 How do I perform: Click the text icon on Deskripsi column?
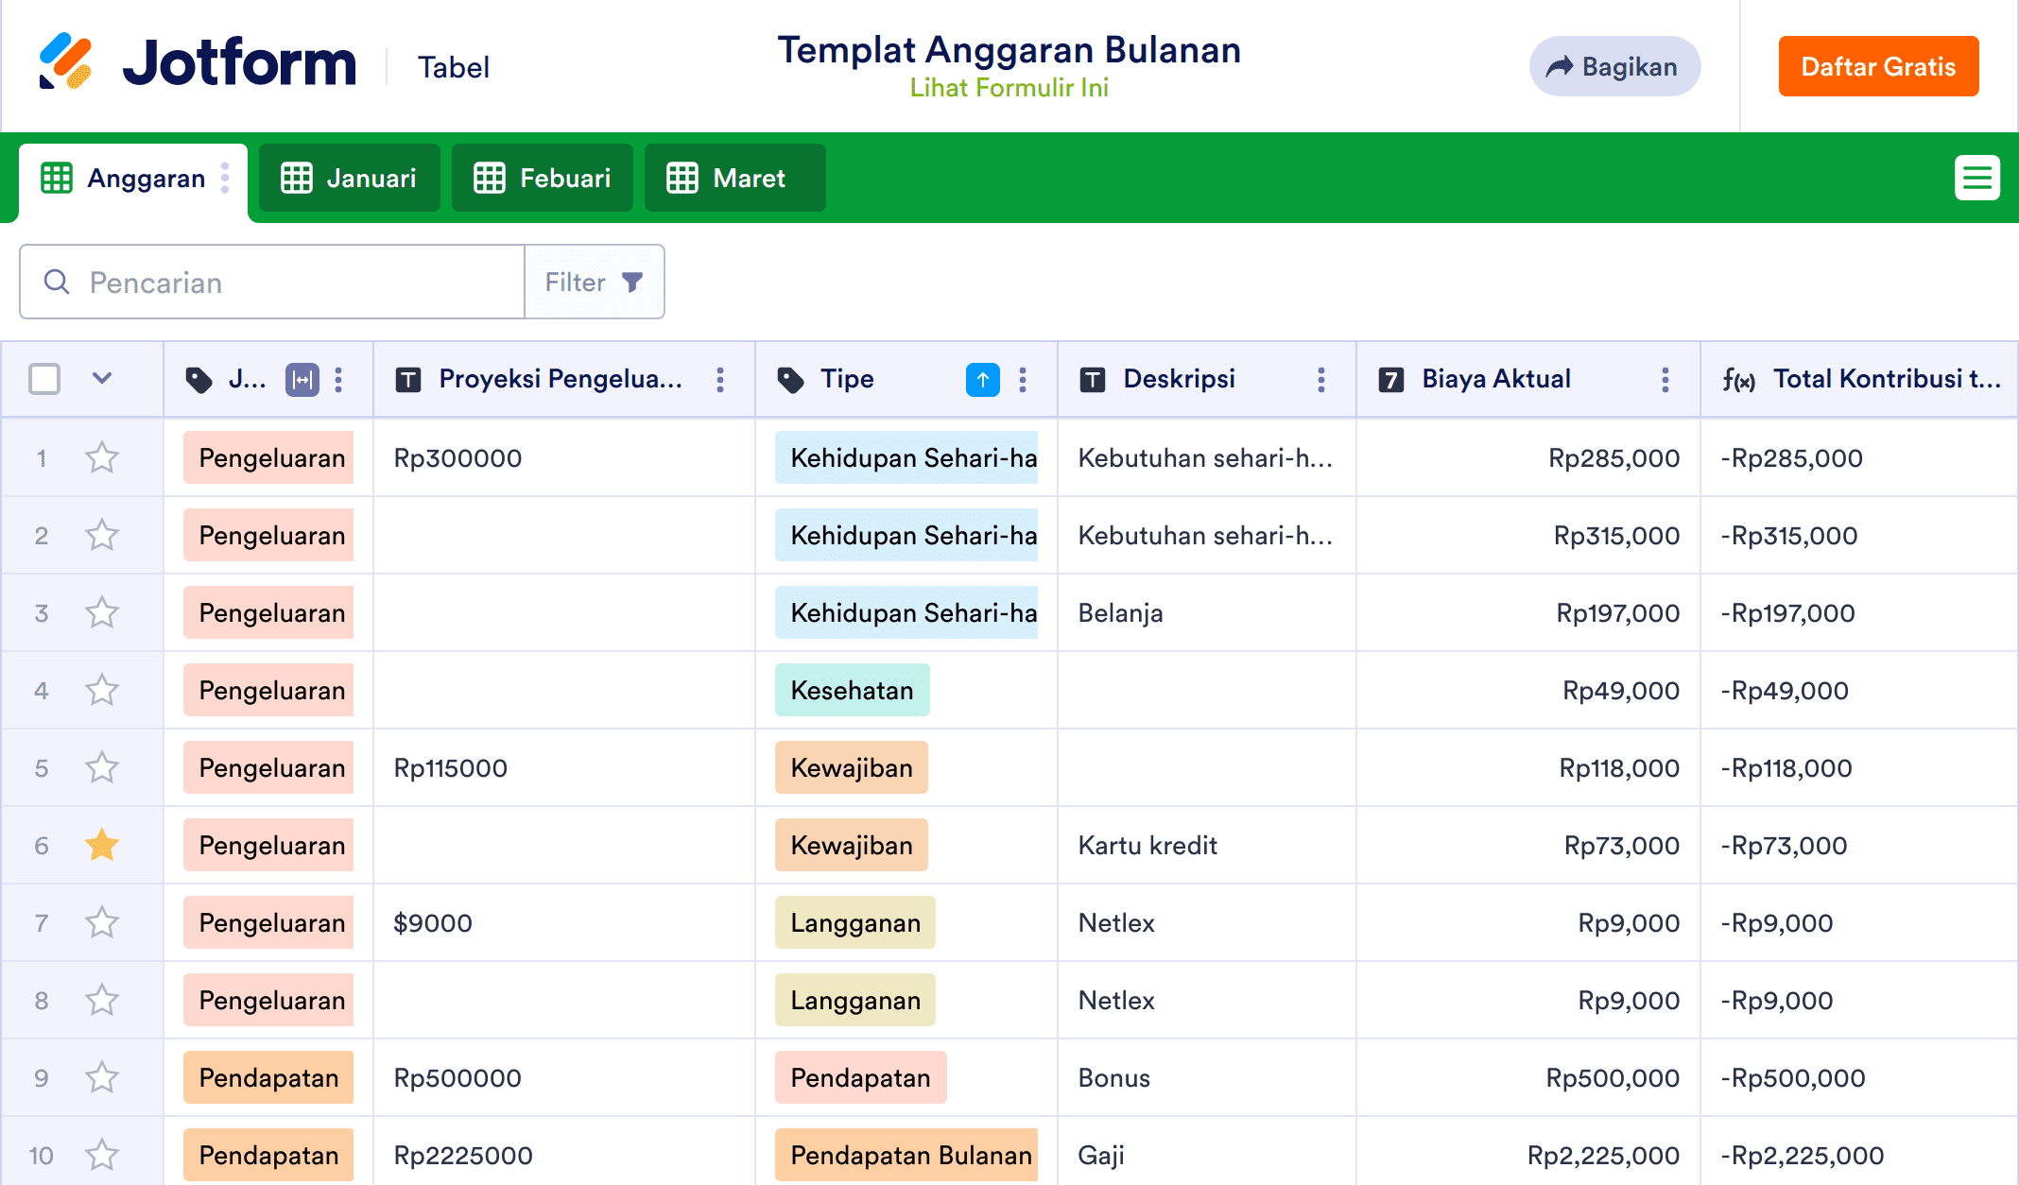[1092, 379]
